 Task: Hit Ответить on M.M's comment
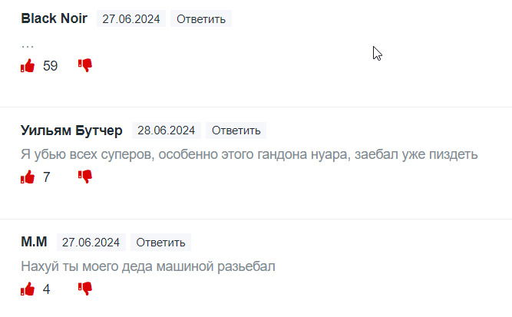[x=160, y=243]
